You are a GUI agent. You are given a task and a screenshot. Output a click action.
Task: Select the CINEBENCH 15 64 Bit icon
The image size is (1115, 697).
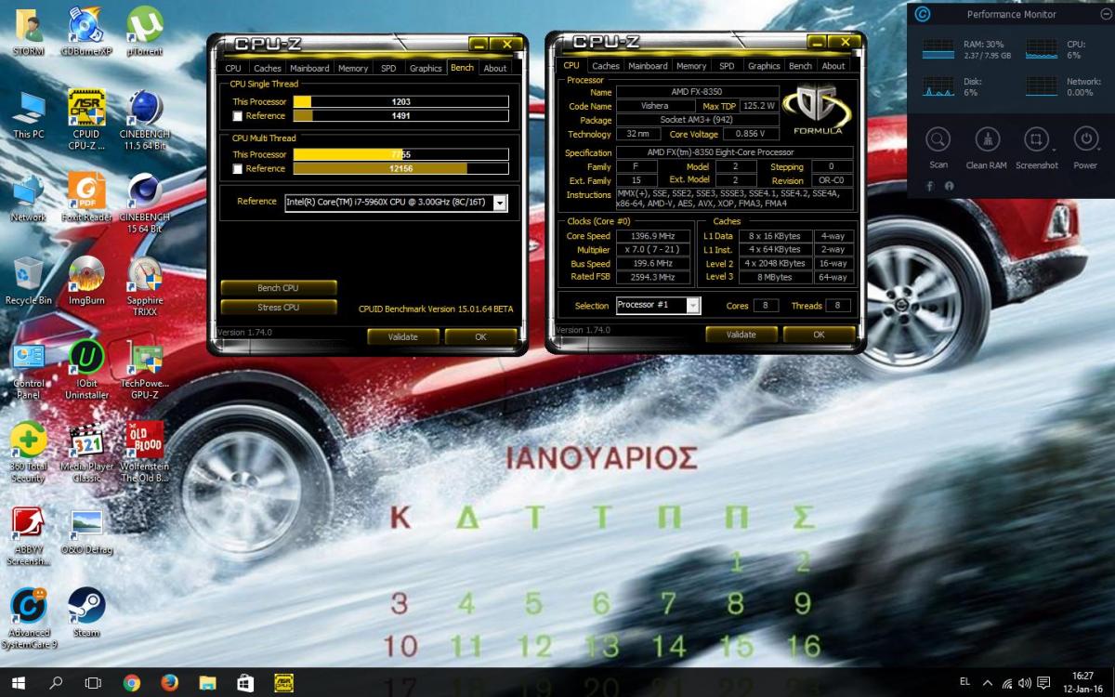click(x=144, y=203)
